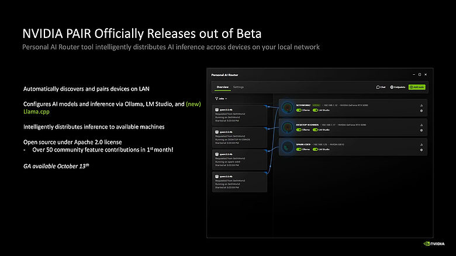Image resolution: width=456 pixels, height=256 pixels.
Task: Click the green LOCAL badge
Action: coord(316,105)
